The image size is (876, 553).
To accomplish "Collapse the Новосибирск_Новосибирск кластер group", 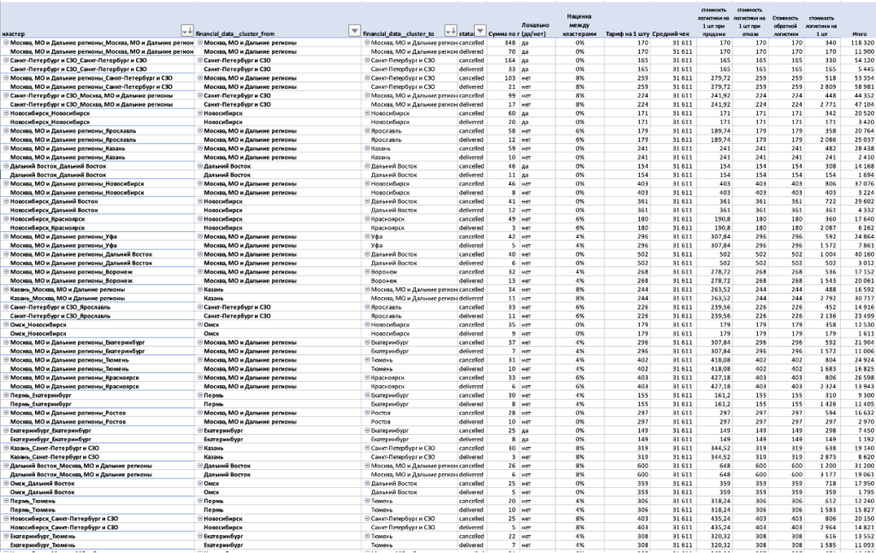I will 6,113.
